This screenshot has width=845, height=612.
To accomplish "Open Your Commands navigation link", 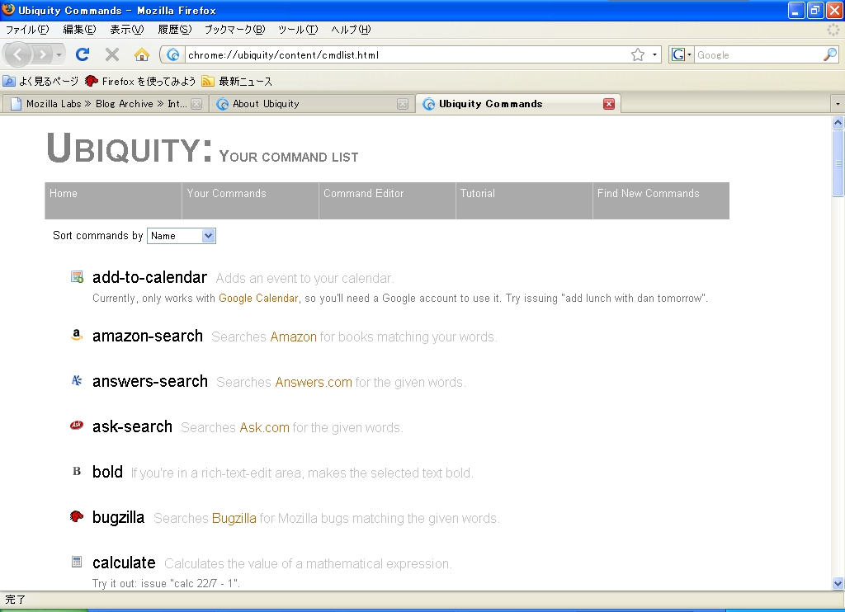I will pos(250,201).
